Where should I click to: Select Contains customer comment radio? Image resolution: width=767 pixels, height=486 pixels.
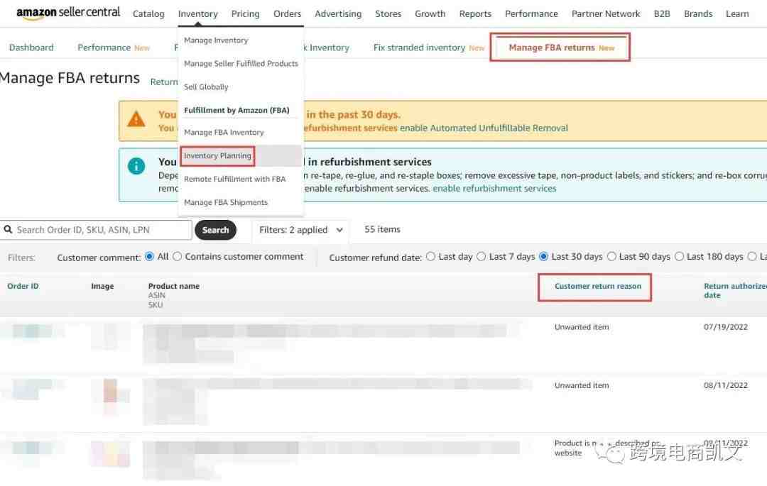[177, 256]
